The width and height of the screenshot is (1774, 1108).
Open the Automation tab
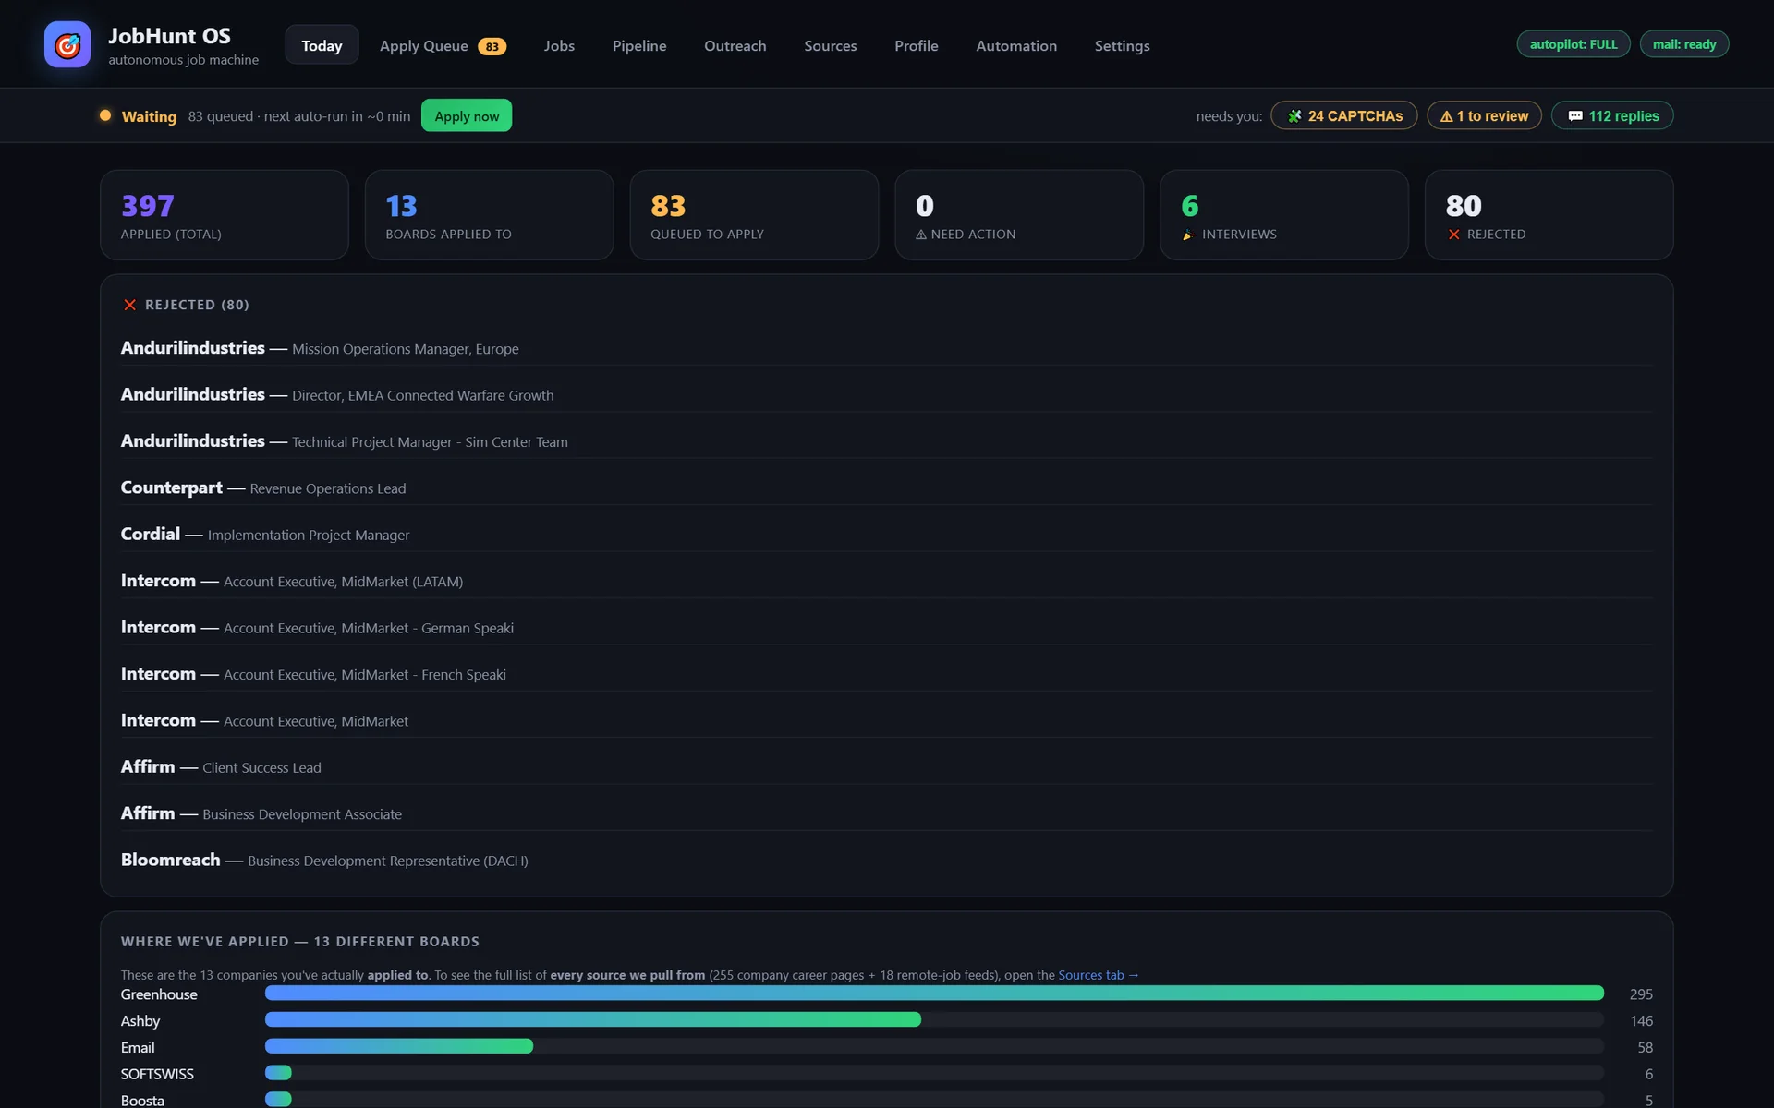[x=1016, y=45]
